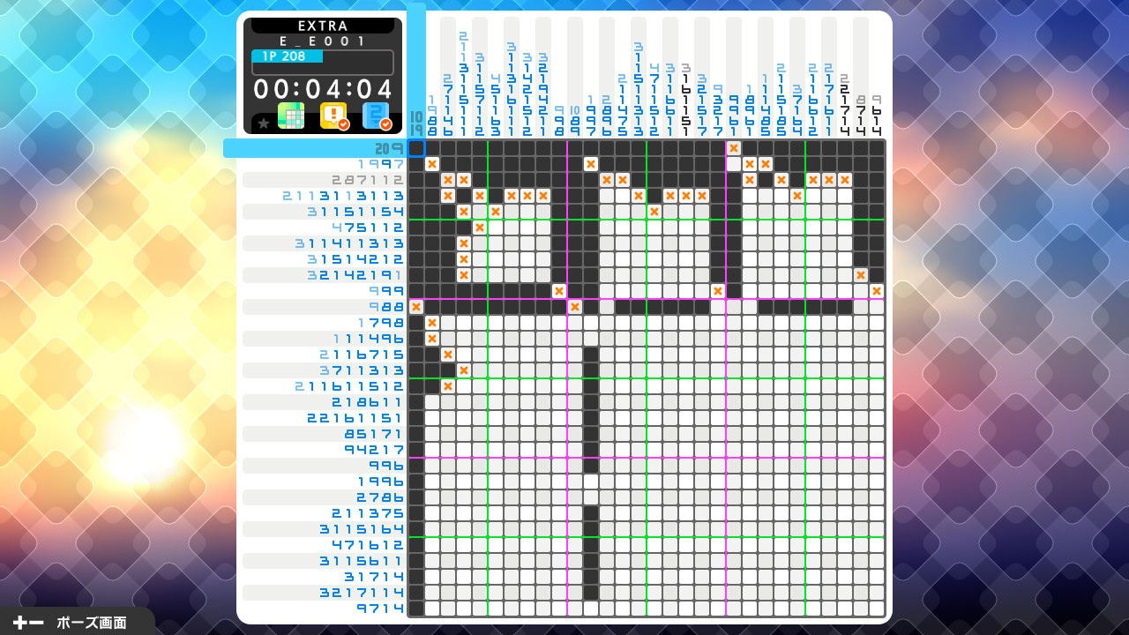This screenshot has width=1129, height=635.
Task: Select the blue highlighted cursor cell
Action: click(x=416, y=148)
